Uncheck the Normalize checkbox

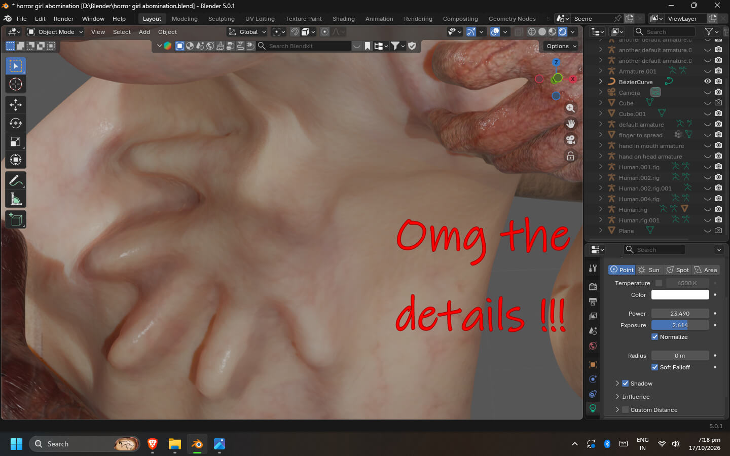click(x=655, y=337)
